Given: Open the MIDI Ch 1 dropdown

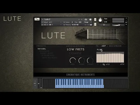Looking at the screenshot, I should click(x=52, y=25).
